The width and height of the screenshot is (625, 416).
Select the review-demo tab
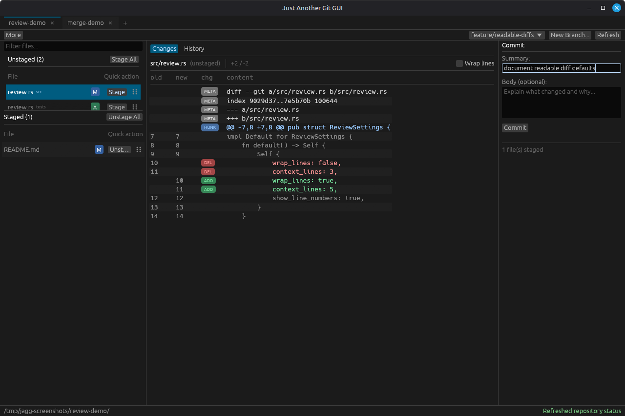[27, 23]
